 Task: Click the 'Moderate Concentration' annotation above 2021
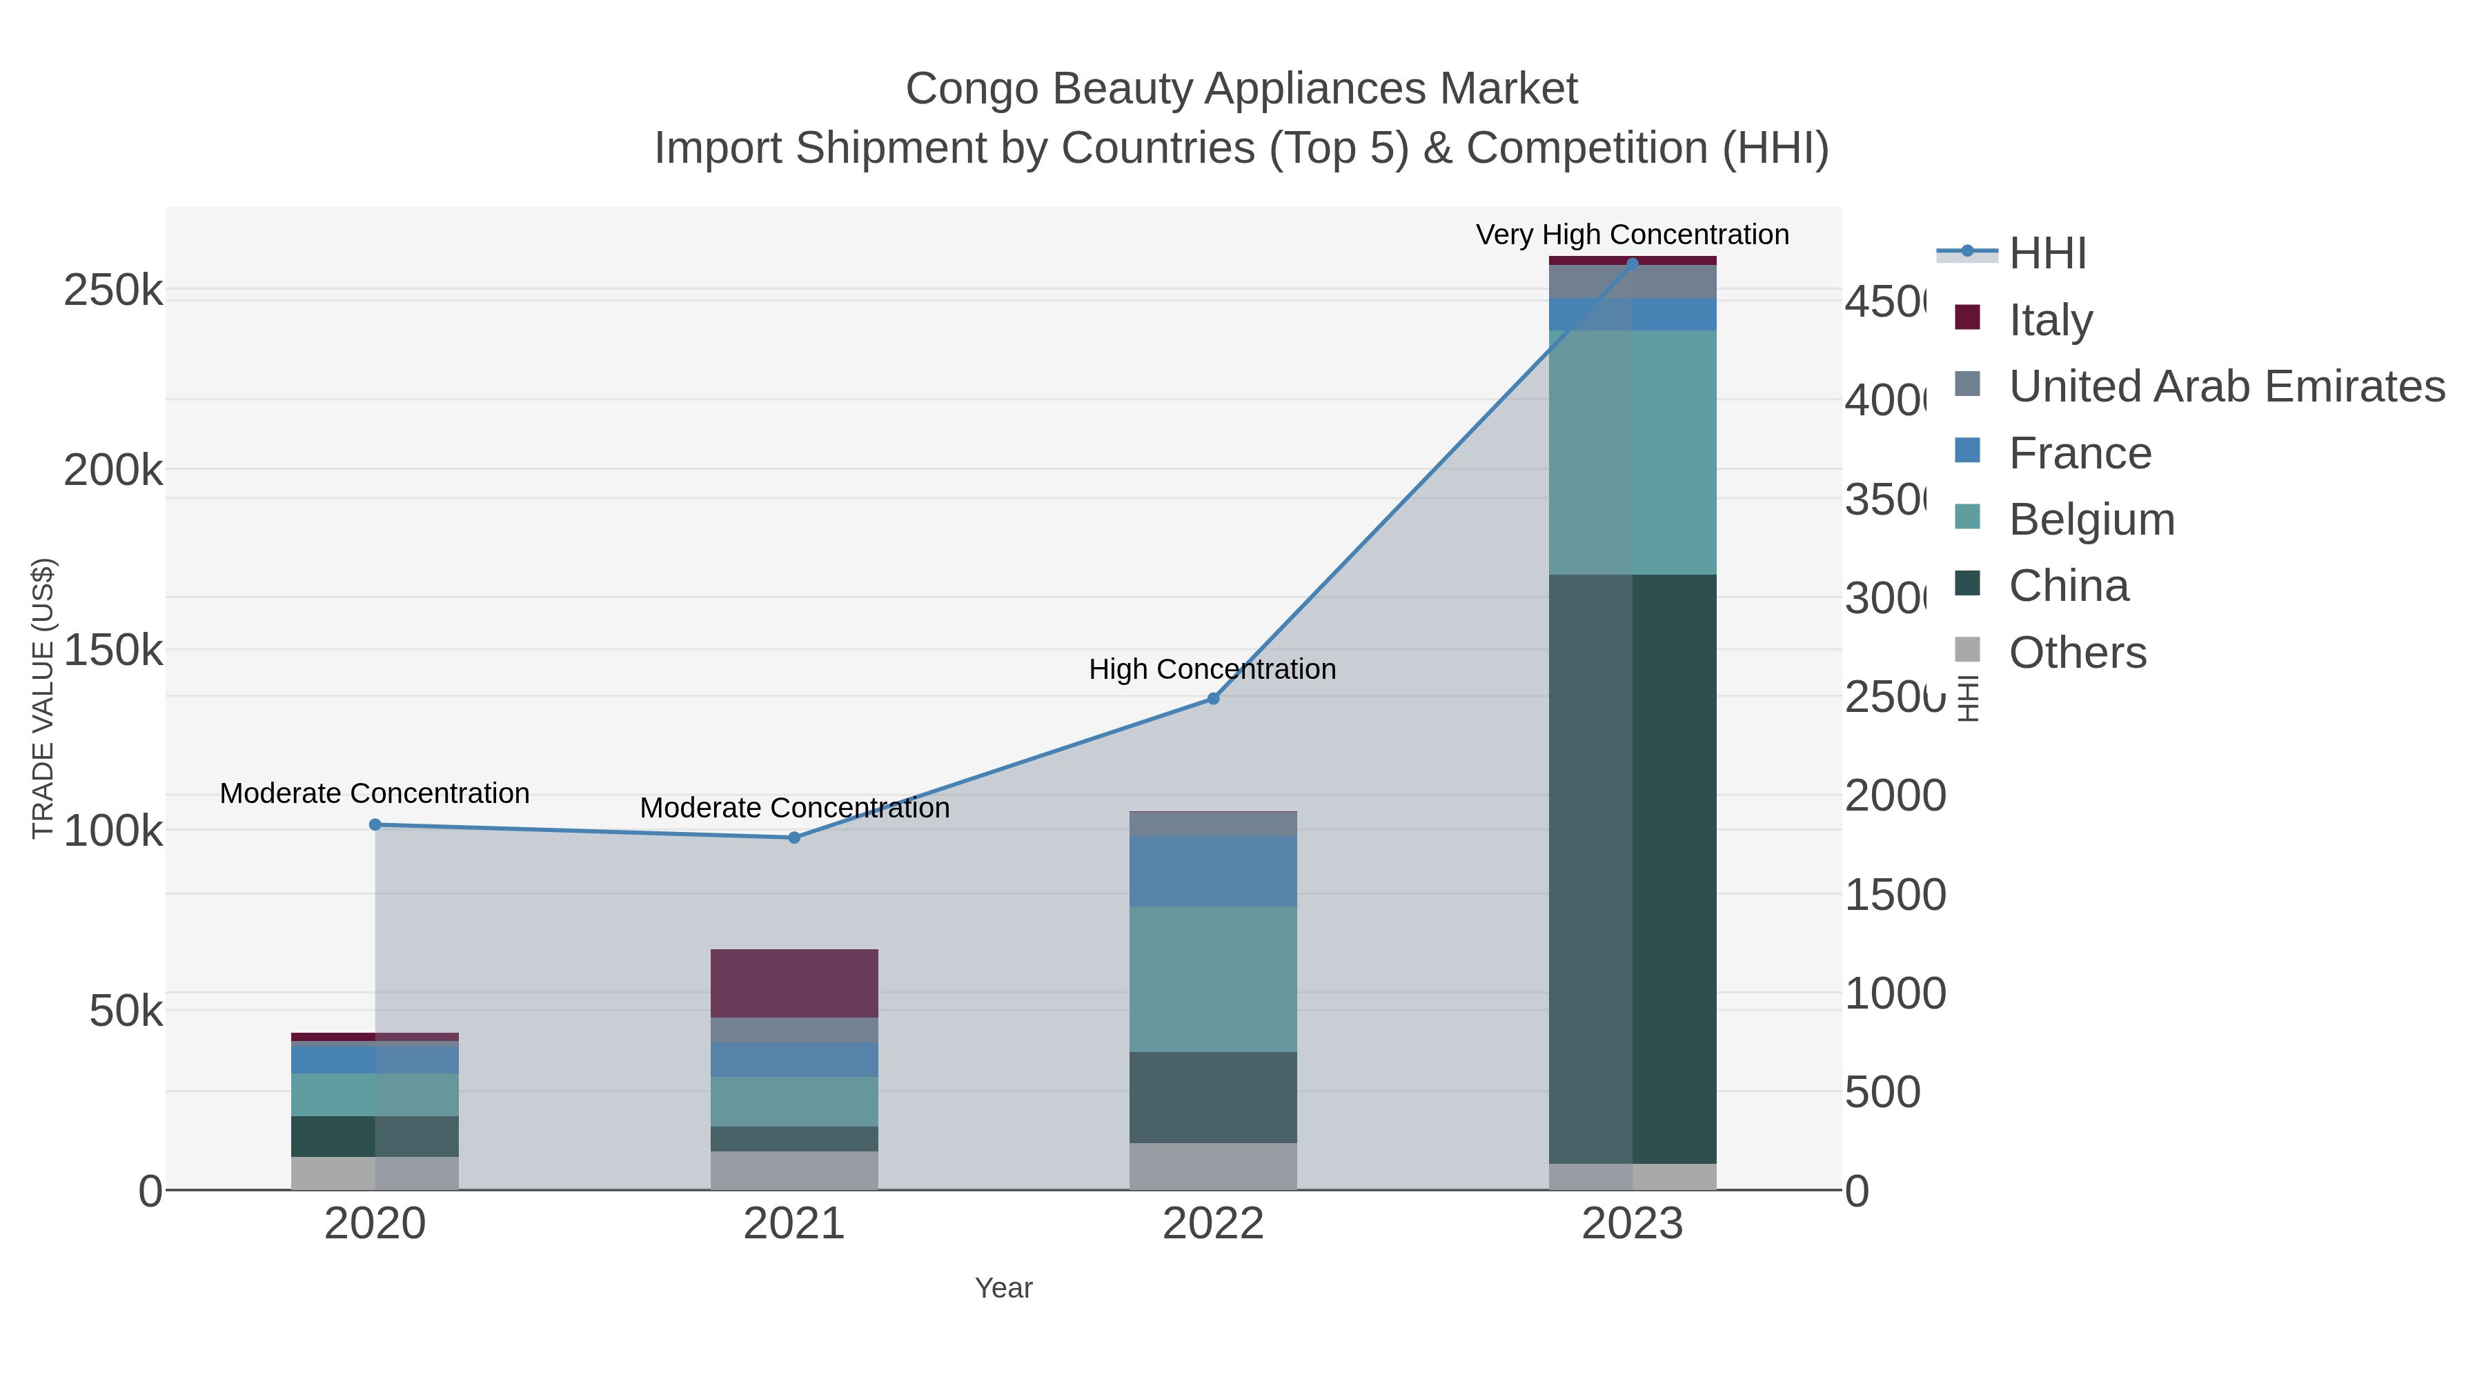point(795,808)
